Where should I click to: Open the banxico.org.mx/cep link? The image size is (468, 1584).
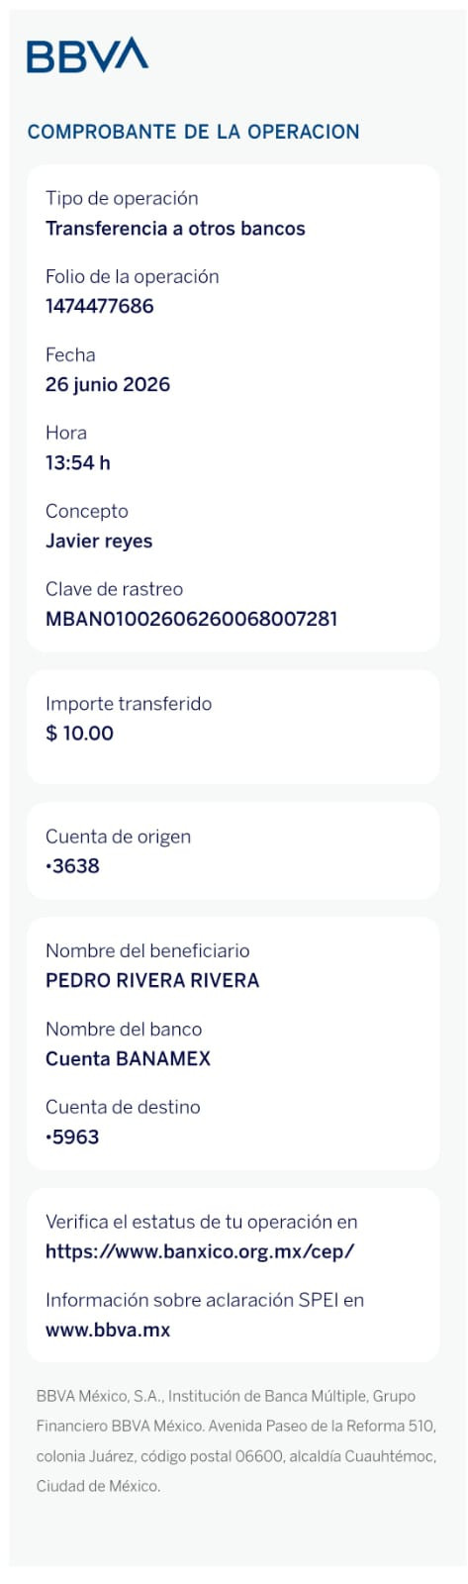[x=200, y=1250]
